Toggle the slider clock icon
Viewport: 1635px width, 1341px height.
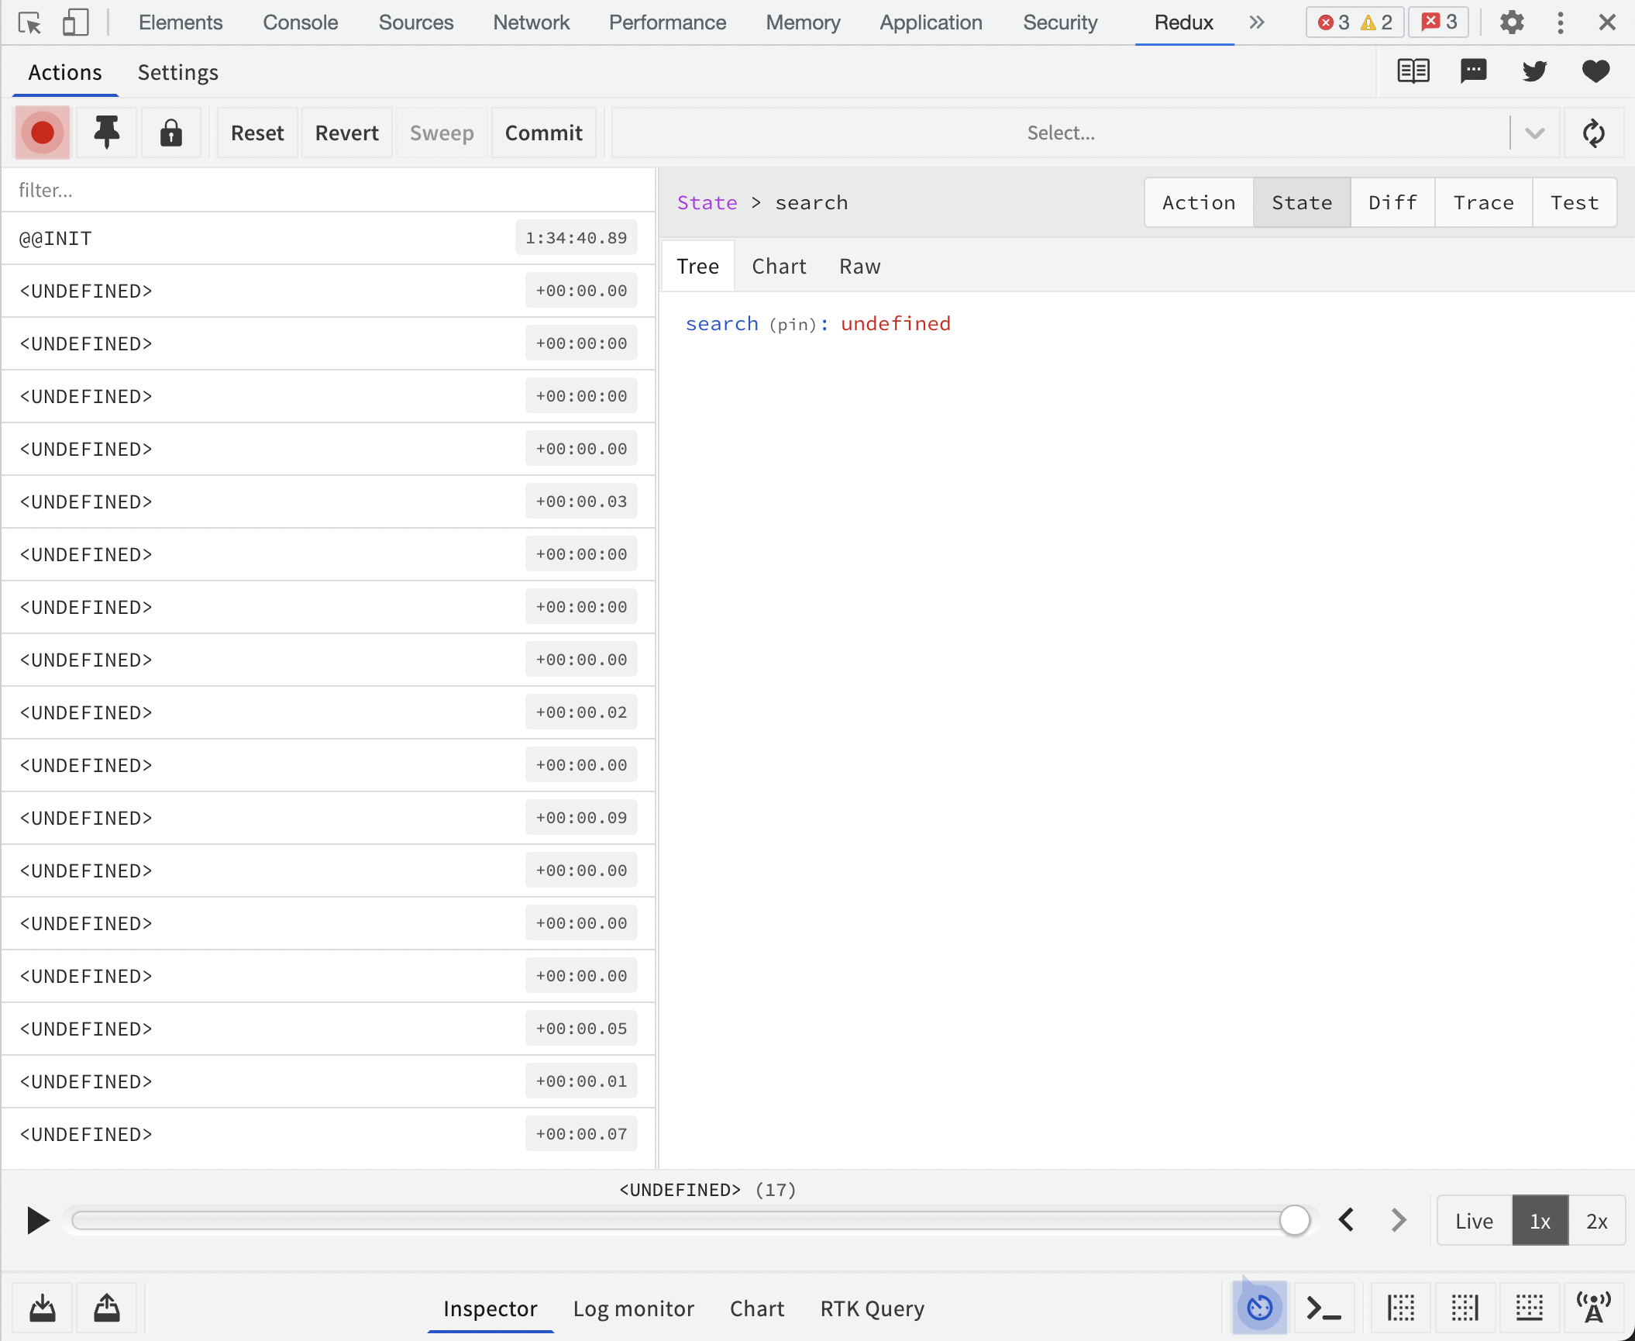[x=1259, y=1308]
